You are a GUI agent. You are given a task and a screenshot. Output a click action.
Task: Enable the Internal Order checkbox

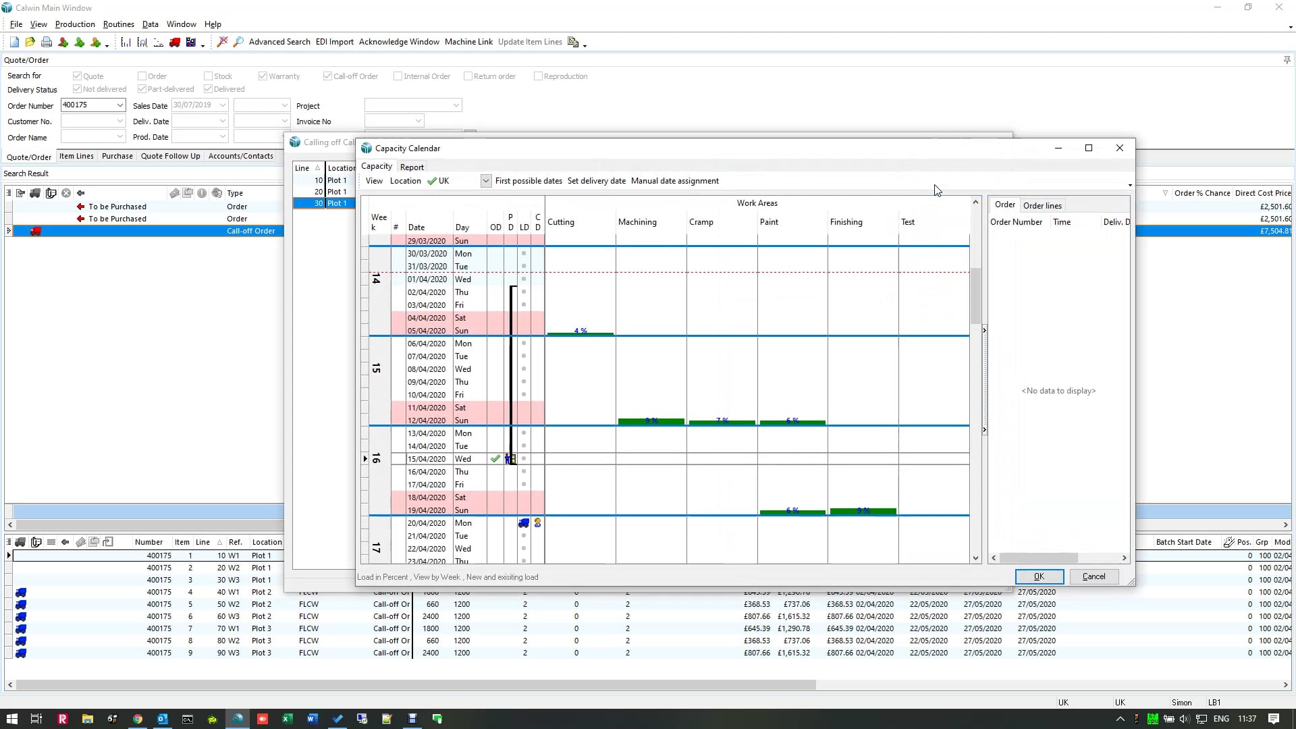click(398, 76)
